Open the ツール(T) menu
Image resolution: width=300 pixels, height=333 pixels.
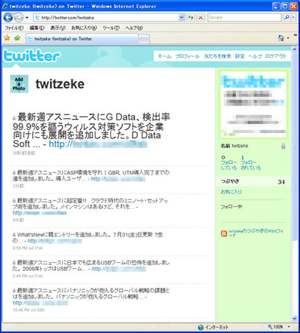[111, 28]
